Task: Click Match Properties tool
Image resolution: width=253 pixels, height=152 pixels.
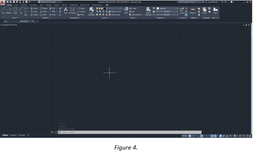Action: pyautogui.click(x=148, y=11)
